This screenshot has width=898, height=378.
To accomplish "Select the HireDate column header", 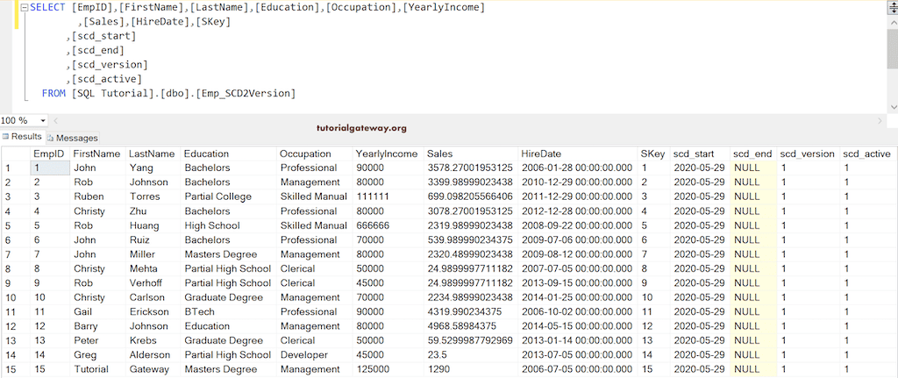I will [x=578, y=153].
